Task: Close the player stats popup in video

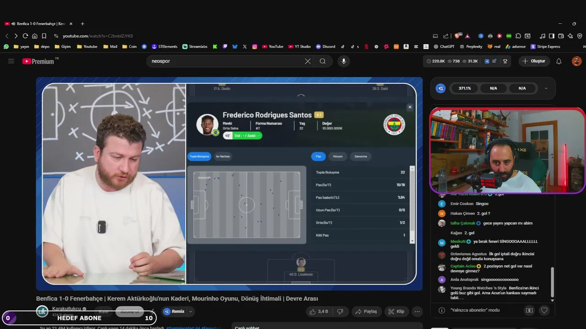Action: click(x=410, y=107)
